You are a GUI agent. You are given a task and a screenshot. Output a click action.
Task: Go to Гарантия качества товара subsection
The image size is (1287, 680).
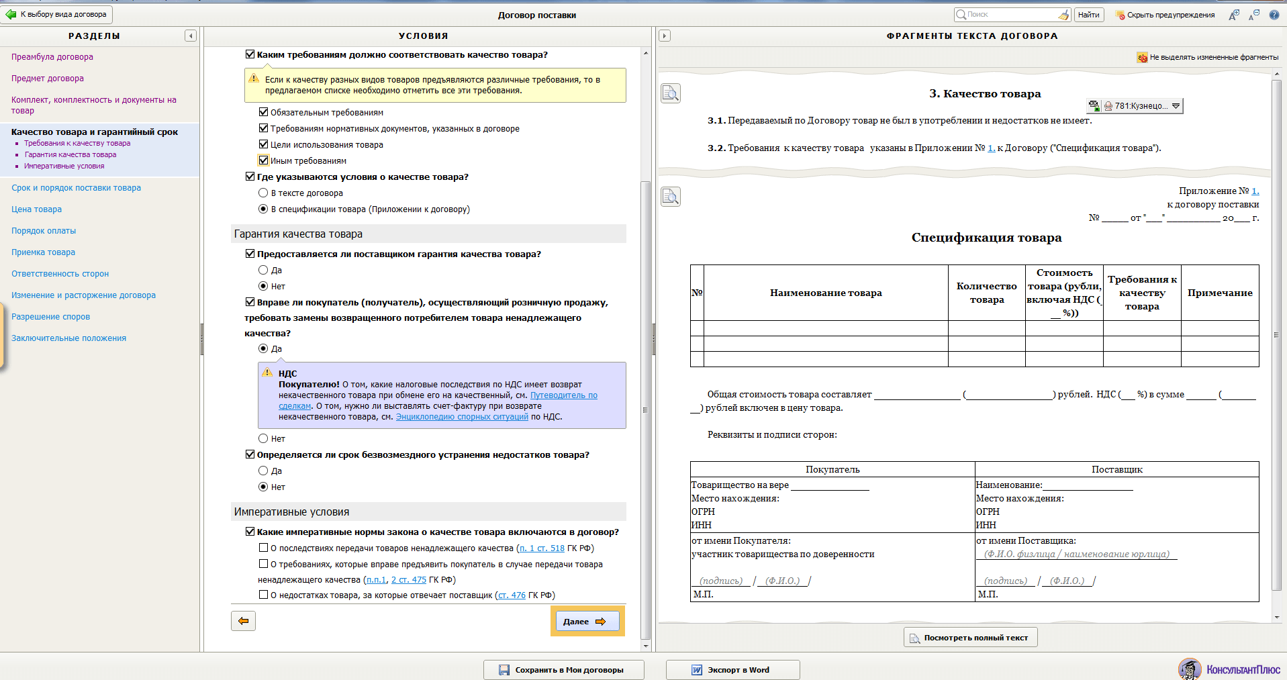pos(70,154)
